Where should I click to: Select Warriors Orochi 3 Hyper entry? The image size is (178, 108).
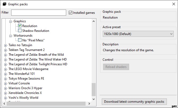pyautogui.click(x=25, y=88)
